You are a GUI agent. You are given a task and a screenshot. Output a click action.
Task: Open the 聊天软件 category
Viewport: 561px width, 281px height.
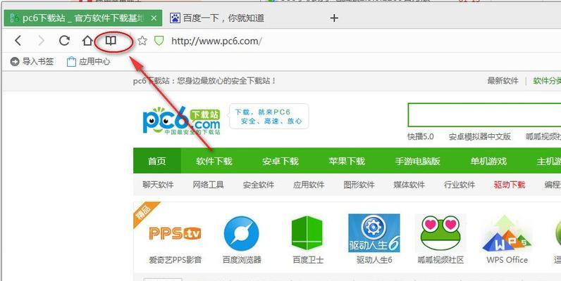click(x=158, y=185)
